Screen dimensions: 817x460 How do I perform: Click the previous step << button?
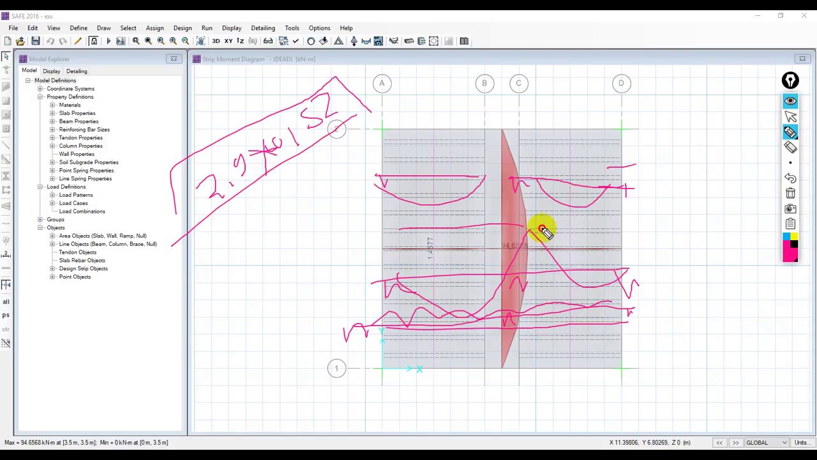coord(719,443)
